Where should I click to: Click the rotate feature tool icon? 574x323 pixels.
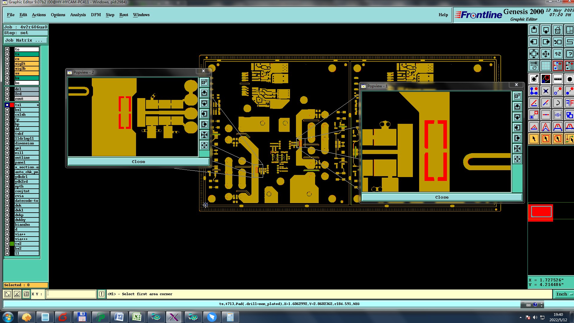tap(558, 103)
